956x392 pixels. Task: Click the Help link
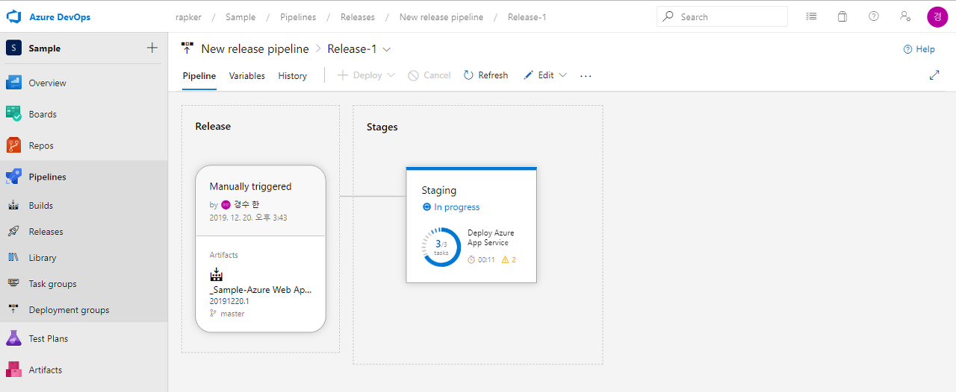[919, 49]
